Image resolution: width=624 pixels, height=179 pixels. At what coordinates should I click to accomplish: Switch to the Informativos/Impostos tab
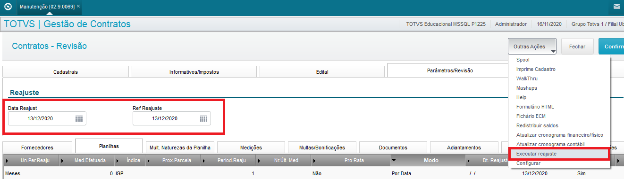click(194, 72)
